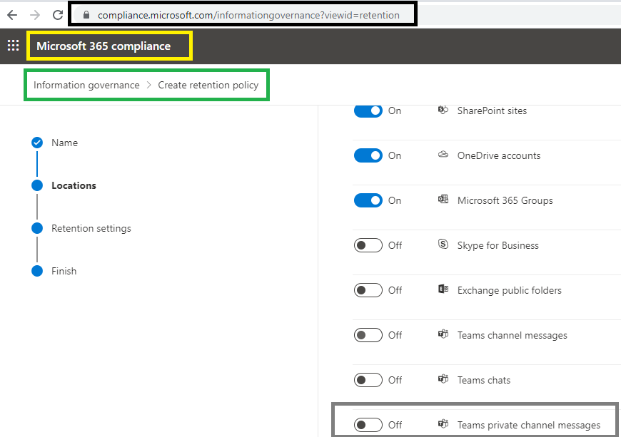Open the Microsoft 365 app launcher
The width and height of the screenshot is (621, 437).
13,45
